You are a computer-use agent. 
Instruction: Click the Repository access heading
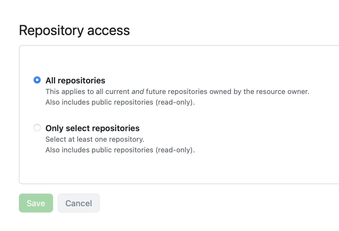(x=74, y=30)
